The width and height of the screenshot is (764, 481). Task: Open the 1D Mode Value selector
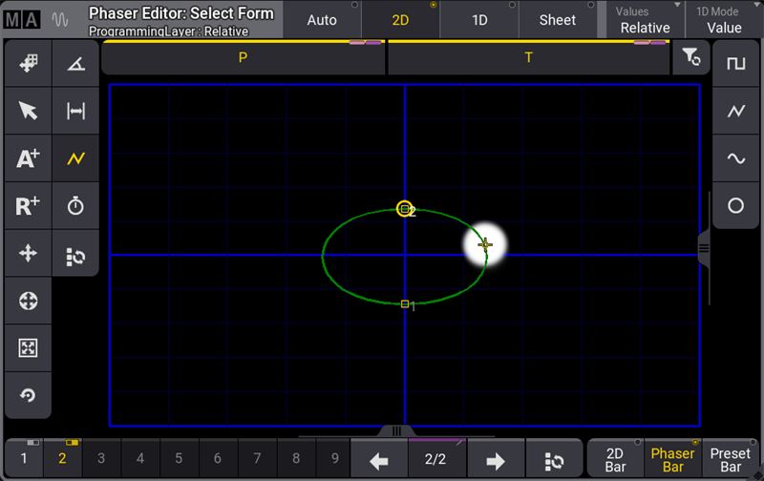pos(724,20)
